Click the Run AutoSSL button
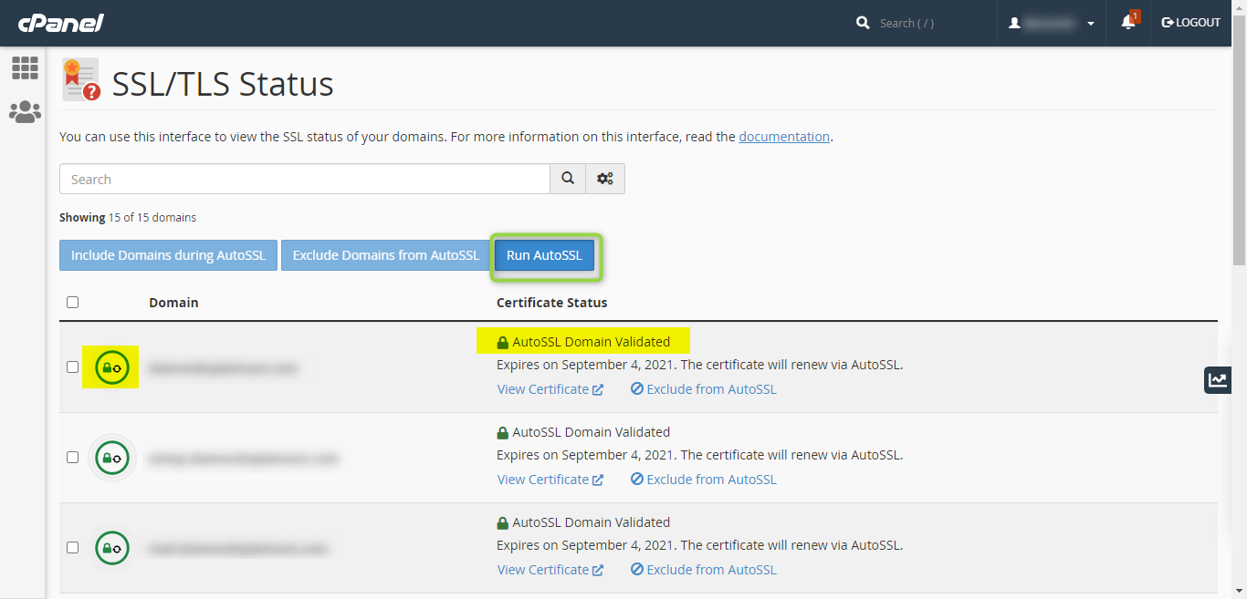Viewport: 1247px width, 599px height. click(x=544, y=255)
